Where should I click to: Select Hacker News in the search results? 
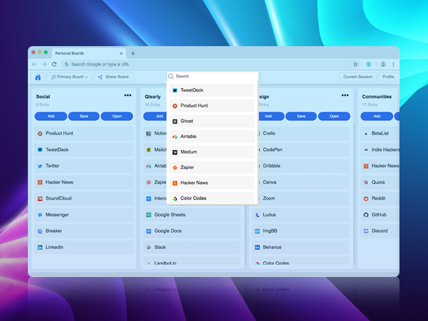coord(212,183)
